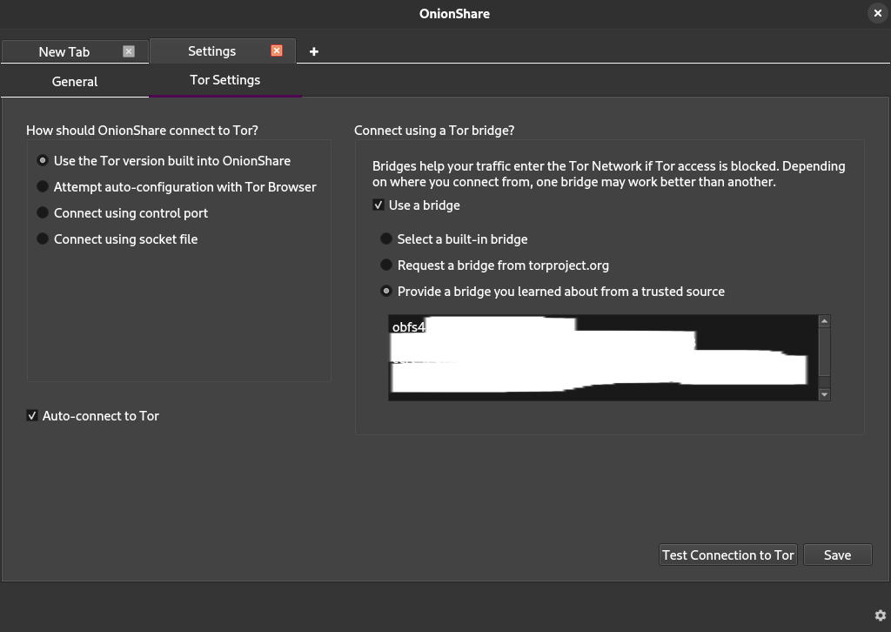Disable the Use a bridge checkbox
This screenshot has height=632, width=891.
[379, 205]
